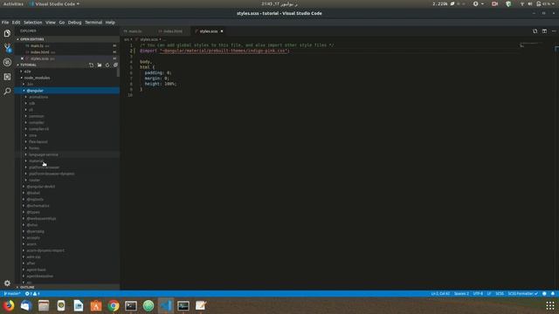
Task: Open Files manager from the dock
Action: pos(44,306)
